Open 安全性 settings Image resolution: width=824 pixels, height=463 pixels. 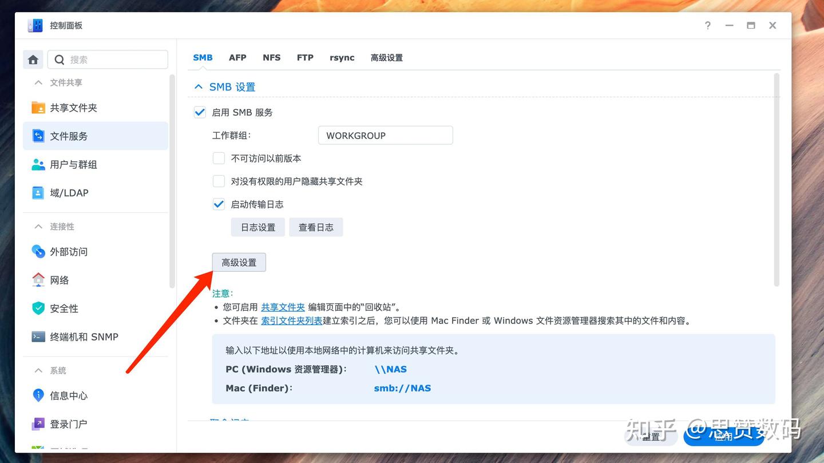pos(64,308)
